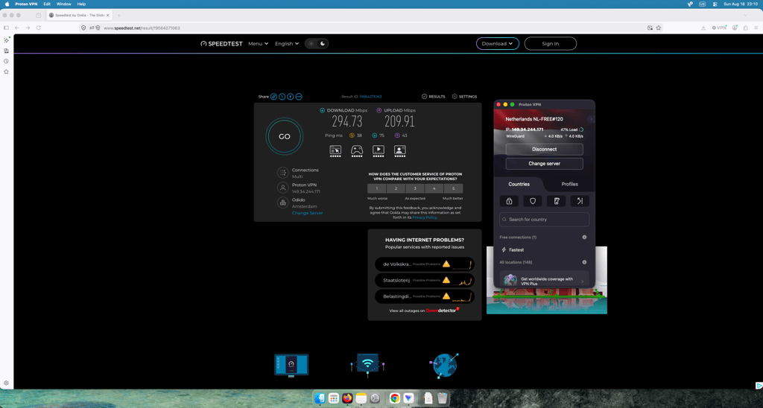The image size is (763, 408).
Task: Share result on X (Twitter) icon
Action: pyautogui.click(x=282, y=97)
